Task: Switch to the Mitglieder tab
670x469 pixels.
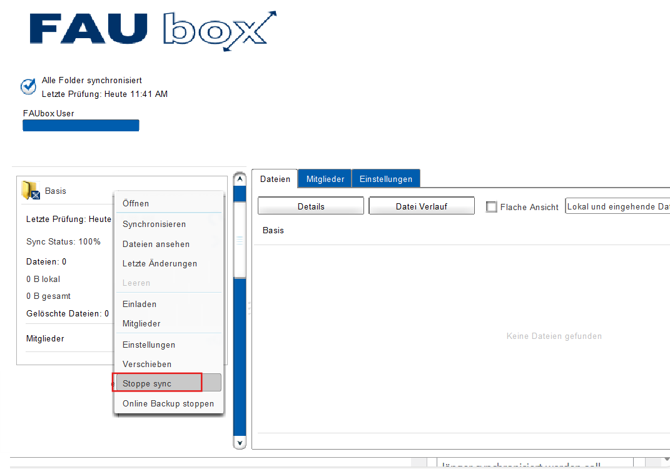Action: coord(325,179)
